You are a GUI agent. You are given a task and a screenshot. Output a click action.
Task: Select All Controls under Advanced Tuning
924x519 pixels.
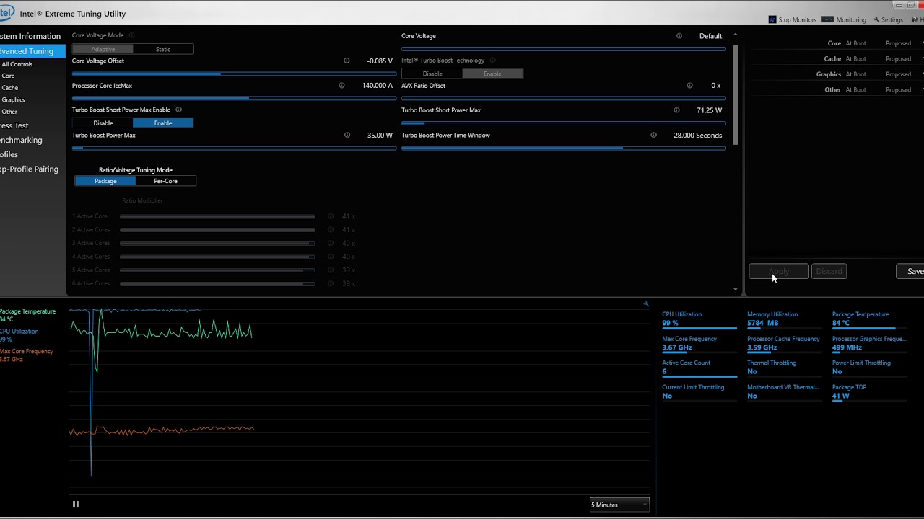pos(17,64)
